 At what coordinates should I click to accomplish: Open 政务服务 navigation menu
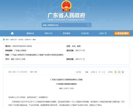point(67,34)
